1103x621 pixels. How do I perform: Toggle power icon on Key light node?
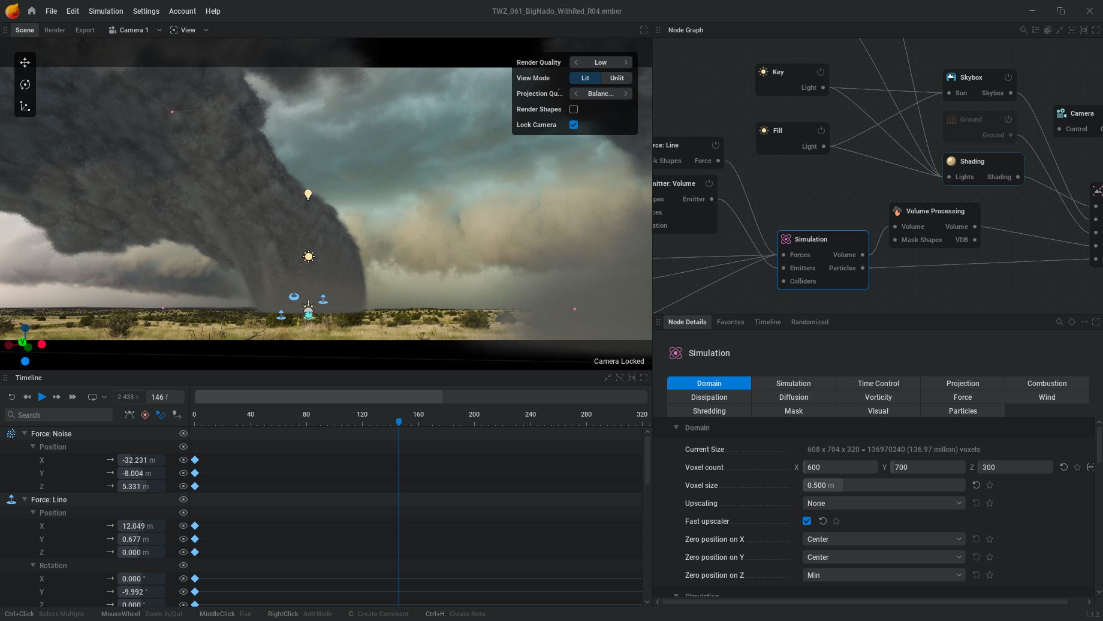tap(821, 72)
